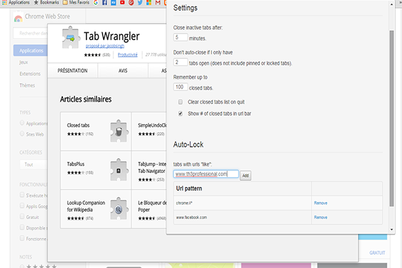
Task: Select Thèmes in the store sidebar
Action: [x=27, y=85]
